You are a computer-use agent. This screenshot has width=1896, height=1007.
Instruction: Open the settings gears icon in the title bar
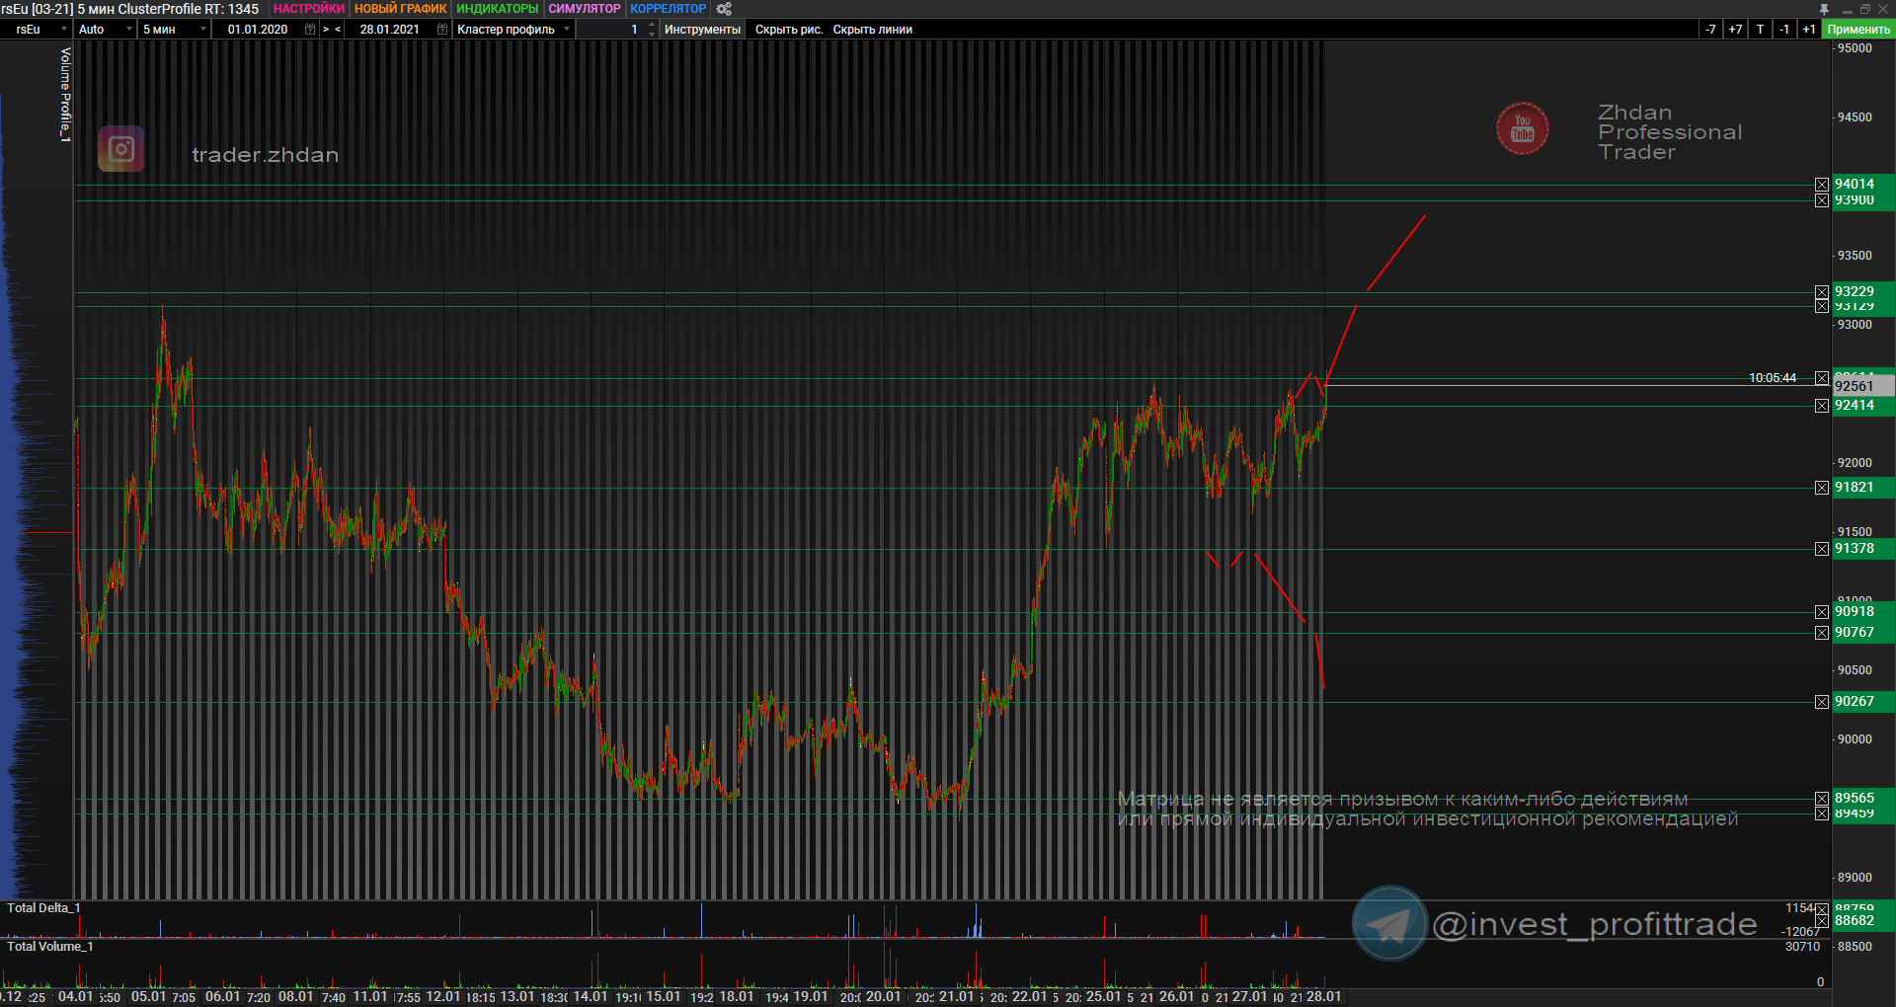[x=724, y=9]
